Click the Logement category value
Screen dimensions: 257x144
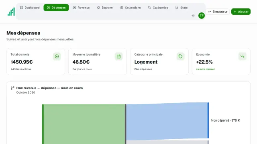(146, 62)
